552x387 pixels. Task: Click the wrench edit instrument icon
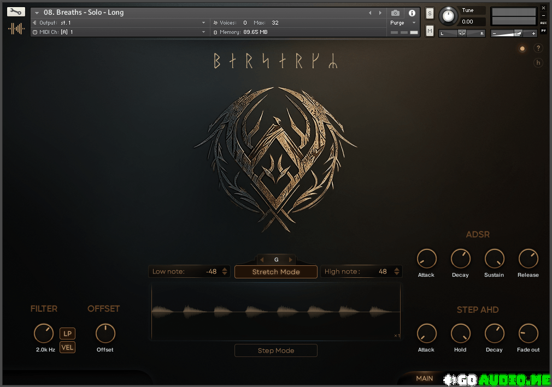[x=16, y=11]
